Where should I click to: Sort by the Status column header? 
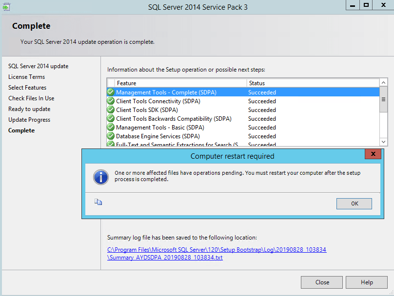point(312,83)
